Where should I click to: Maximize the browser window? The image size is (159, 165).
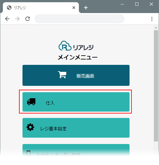(137, 4)
